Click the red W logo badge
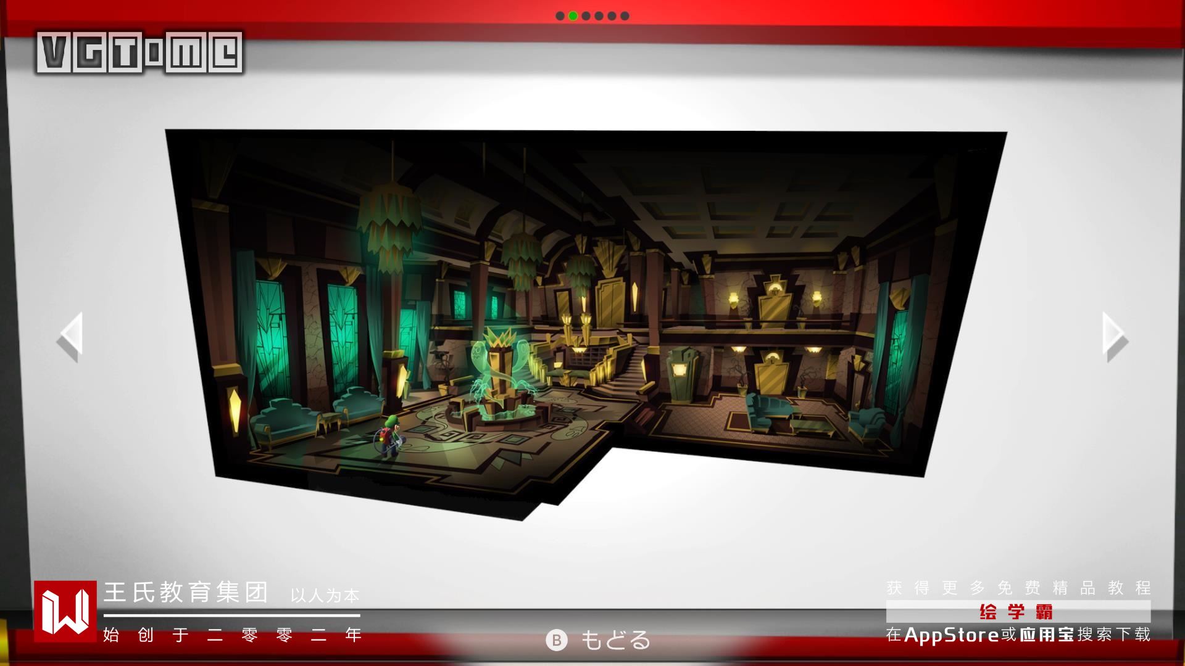This screenshot has height=666, width=1185. click(x=65, y=611)
